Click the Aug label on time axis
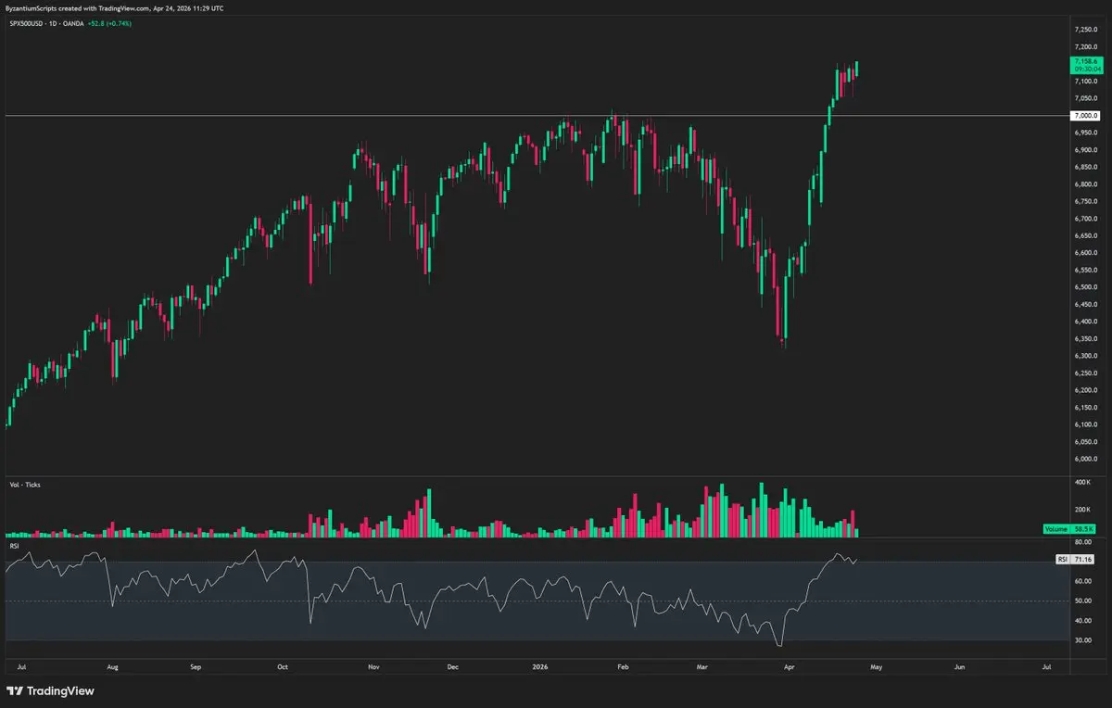Viewport: 1112px width, 708px height. click(114, 666)
